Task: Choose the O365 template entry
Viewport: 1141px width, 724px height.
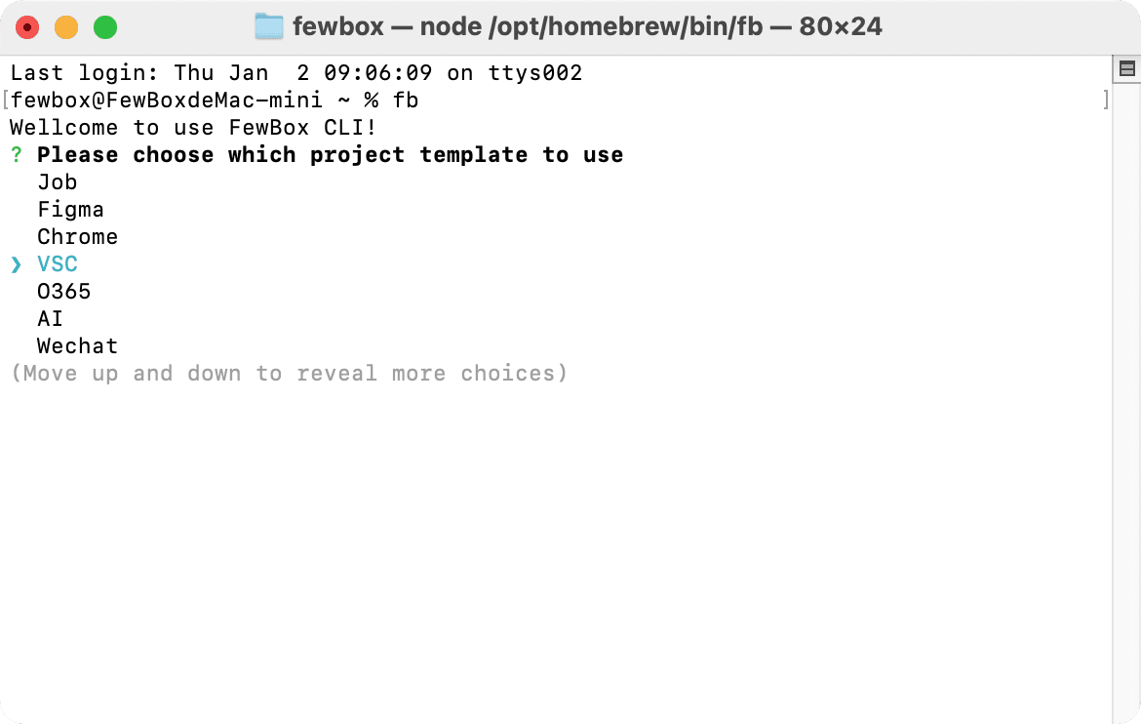Action: pos(63,292)
